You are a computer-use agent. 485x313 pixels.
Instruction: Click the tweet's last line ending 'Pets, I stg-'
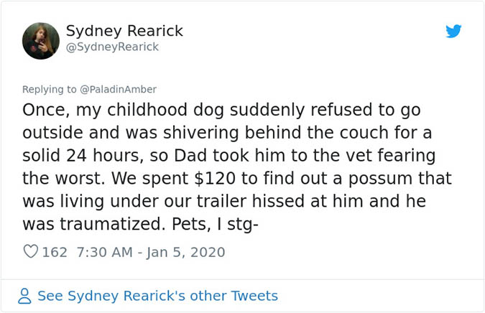point(140,223)
